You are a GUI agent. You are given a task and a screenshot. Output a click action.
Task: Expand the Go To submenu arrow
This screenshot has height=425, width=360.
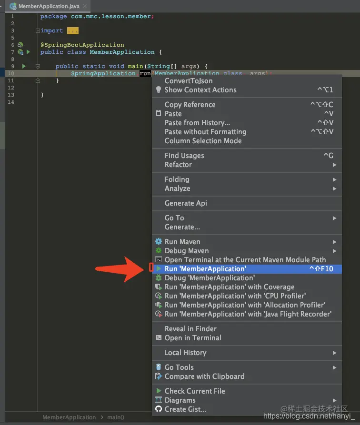coord(334,218)
